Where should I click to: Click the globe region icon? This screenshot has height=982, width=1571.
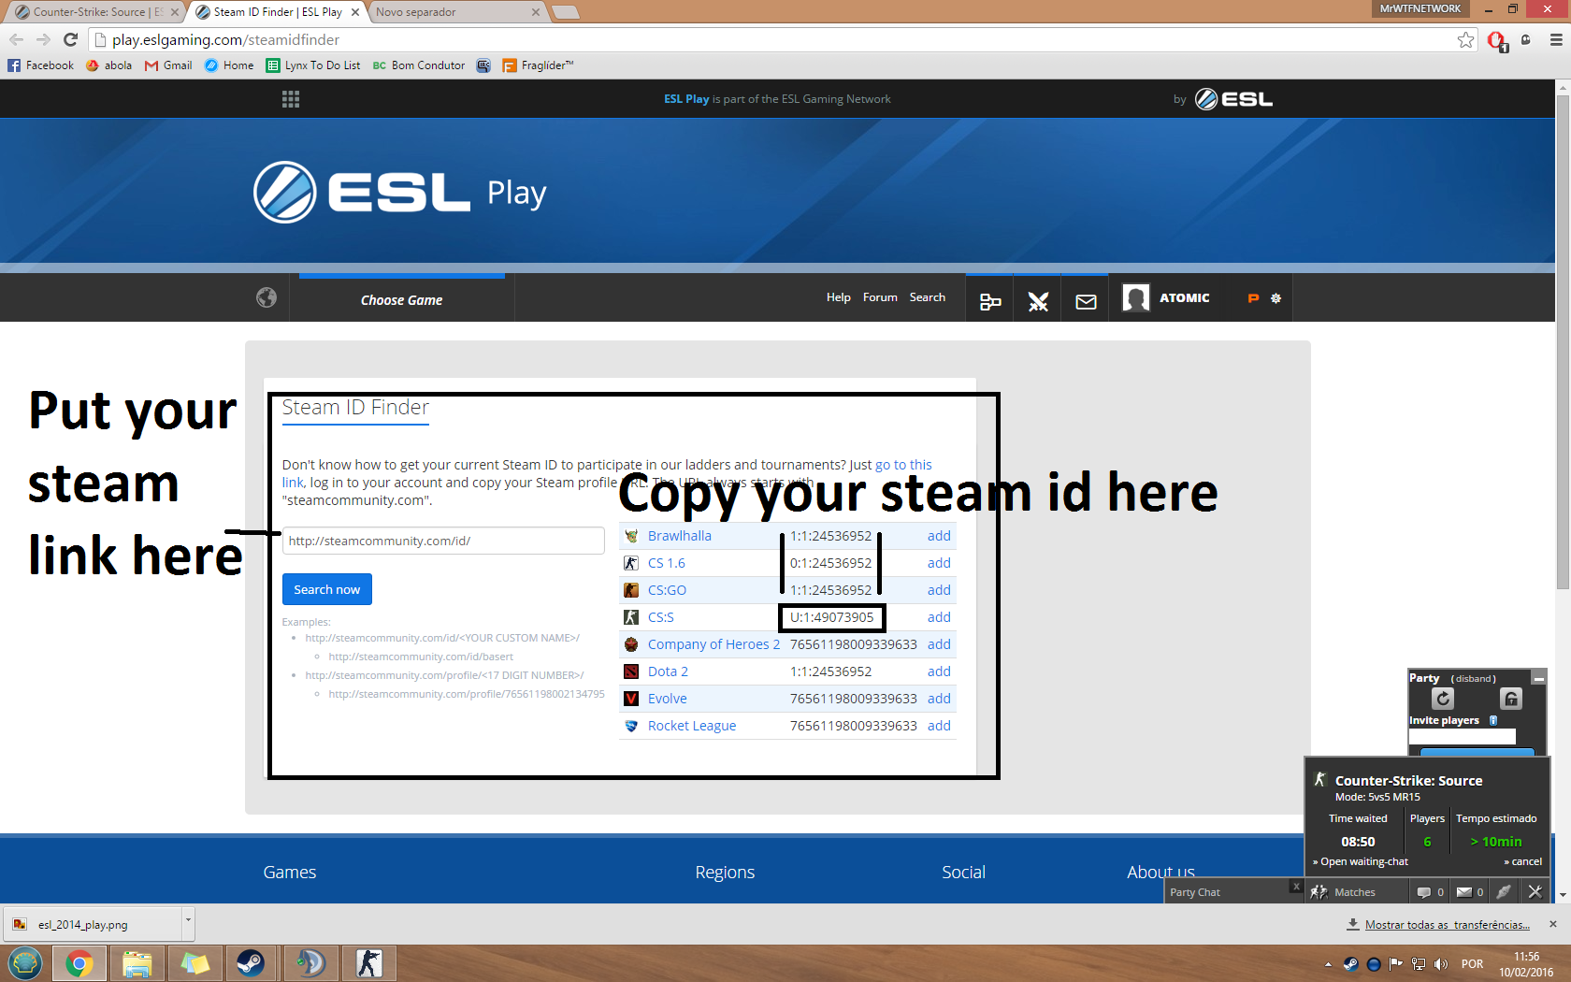(267, 297)
